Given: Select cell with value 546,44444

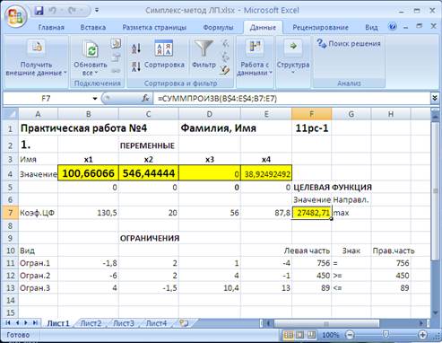Looking at the screenshot, I should coord(149,173).
